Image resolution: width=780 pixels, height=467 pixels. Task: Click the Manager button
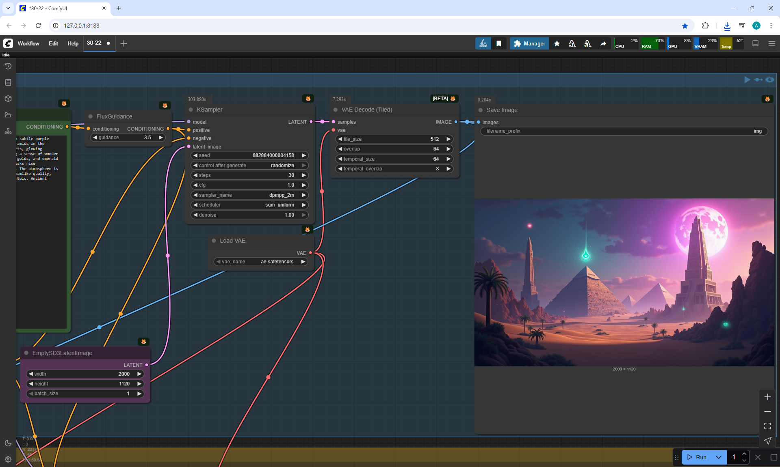pyautogui.click(x=529, y=43)
